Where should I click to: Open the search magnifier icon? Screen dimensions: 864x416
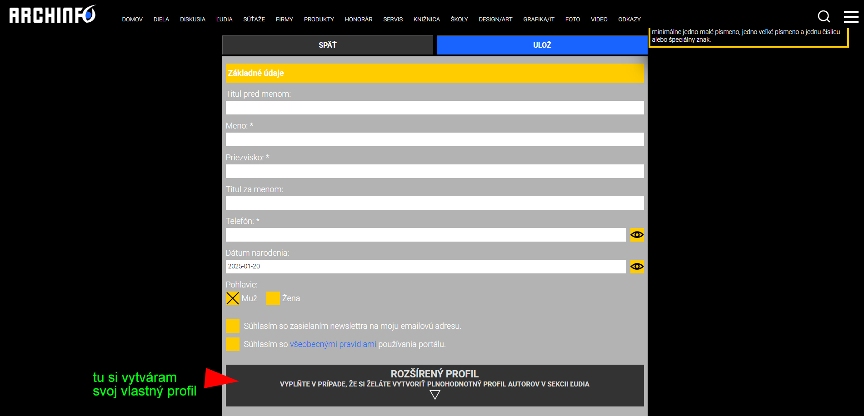[x=824, y=17]
